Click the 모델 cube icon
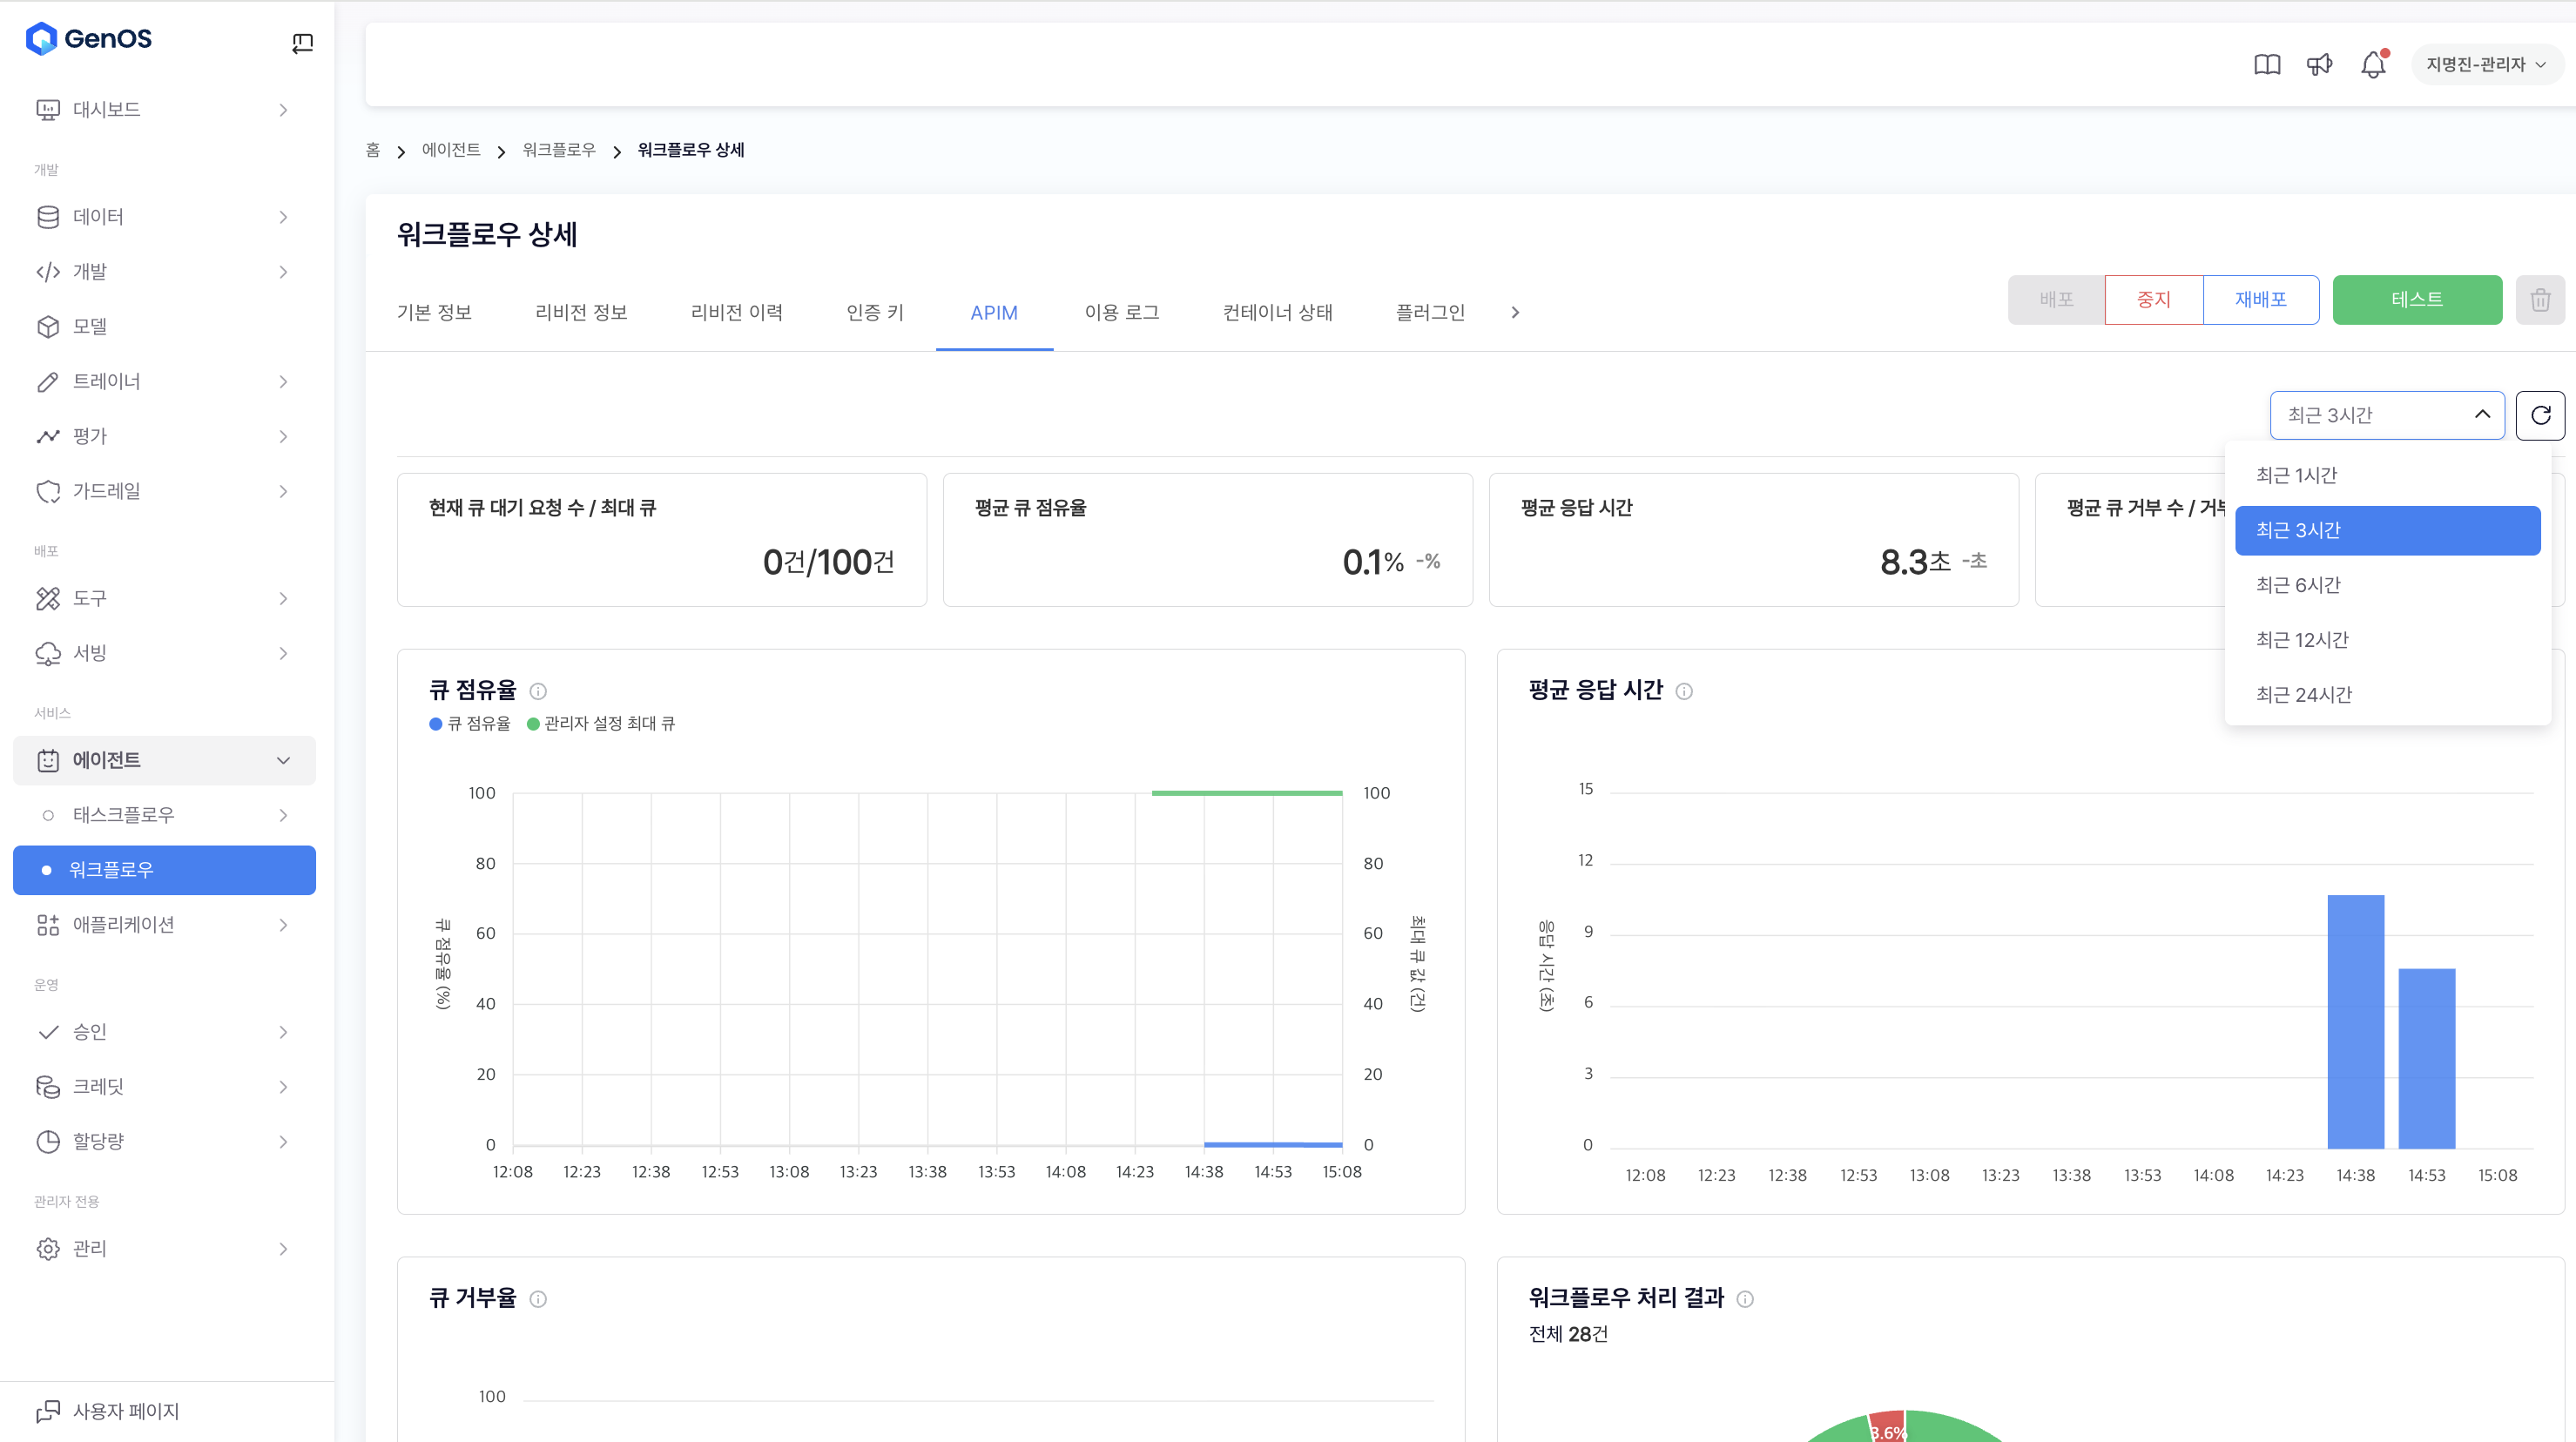Viewport: 2576px width, 1442px height. pyautogui.click(x=48, y=327)
